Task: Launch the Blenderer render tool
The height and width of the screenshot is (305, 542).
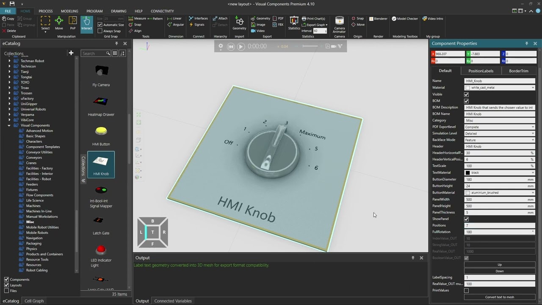Action: click(378, 19)
